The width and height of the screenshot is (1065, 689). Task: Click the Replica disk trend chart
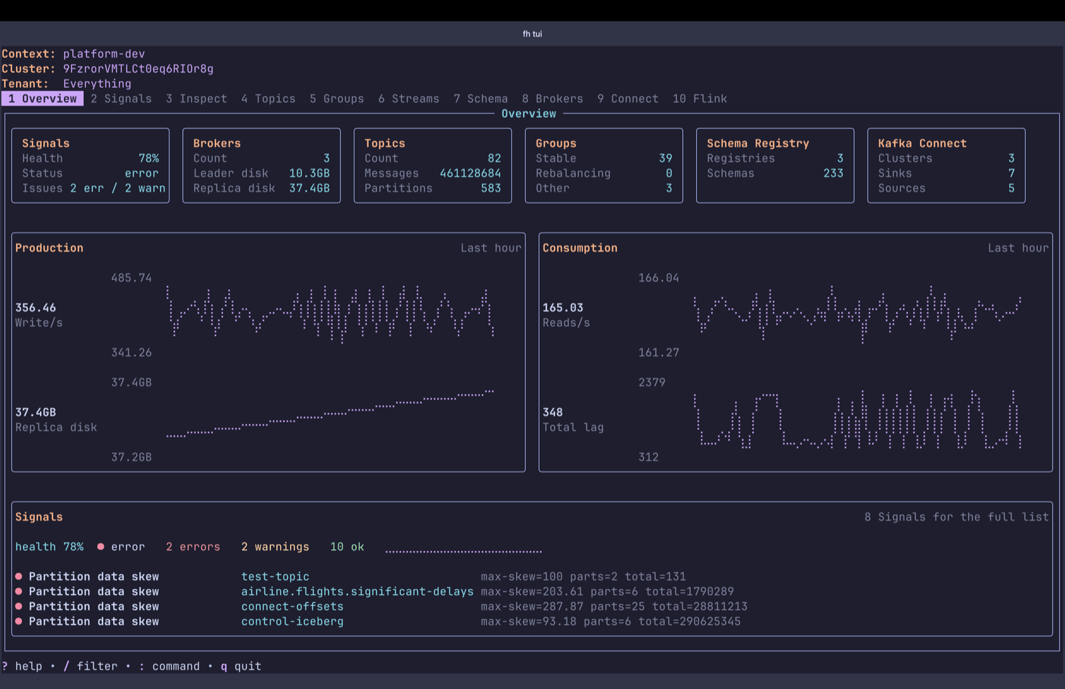[x=330, y=413]
